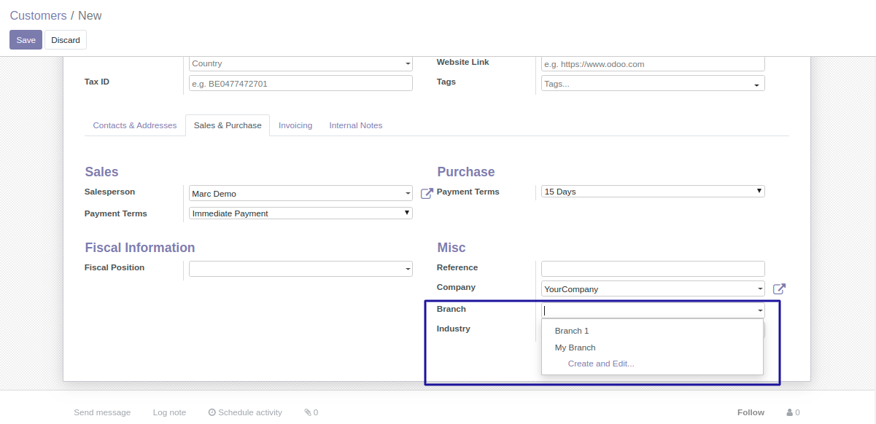Switch to Contacts & Addresses tab

(135, 125)
